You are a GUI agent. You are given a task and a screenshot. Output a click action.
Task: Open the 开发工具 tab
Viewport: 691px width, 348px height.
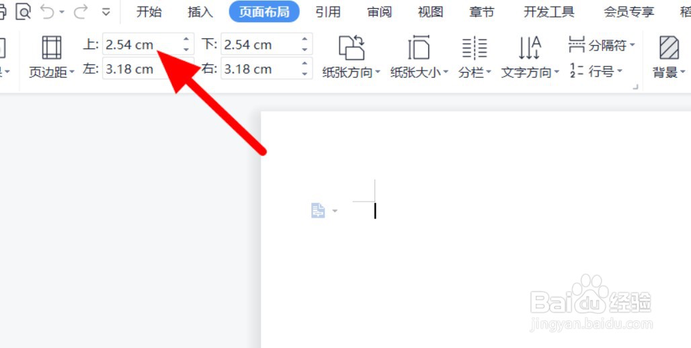click(548, 12)
